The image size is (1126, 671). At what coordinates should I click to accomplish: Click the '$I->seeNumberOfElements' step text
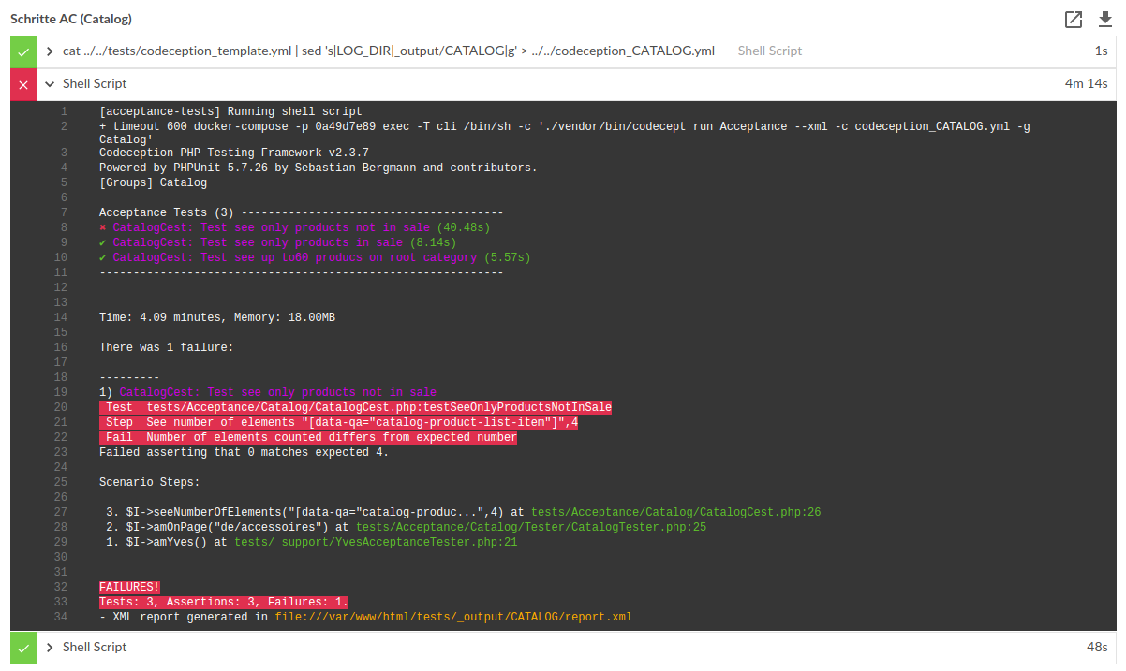(x=316, y=512)
